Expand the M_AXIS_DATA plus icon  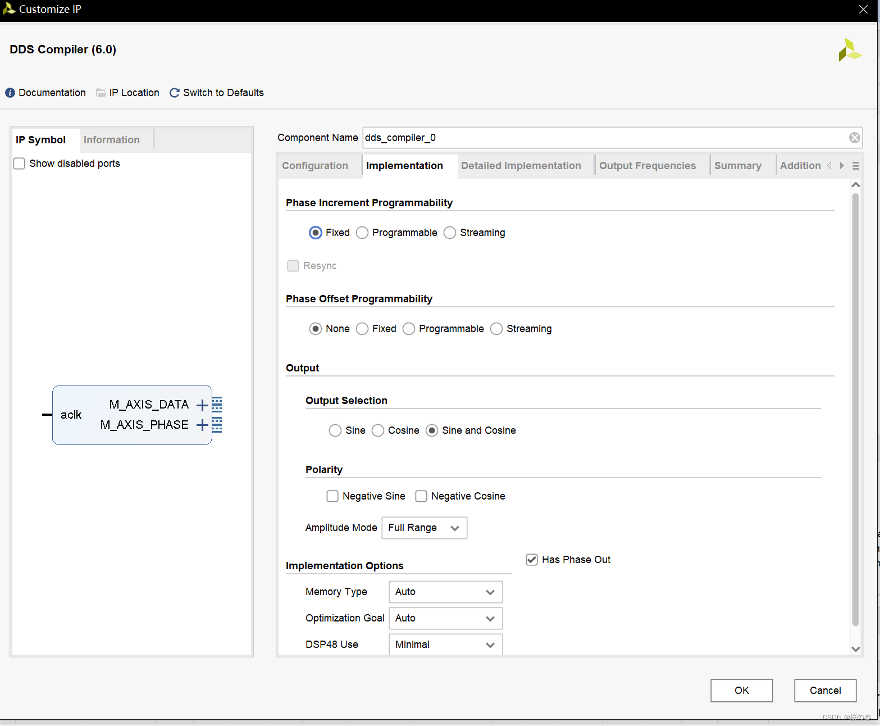click(x=202, y=405)
